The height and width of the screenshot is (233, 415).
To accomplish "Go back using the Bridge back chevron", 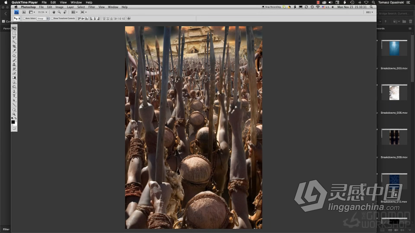I will tap(6, 13).
